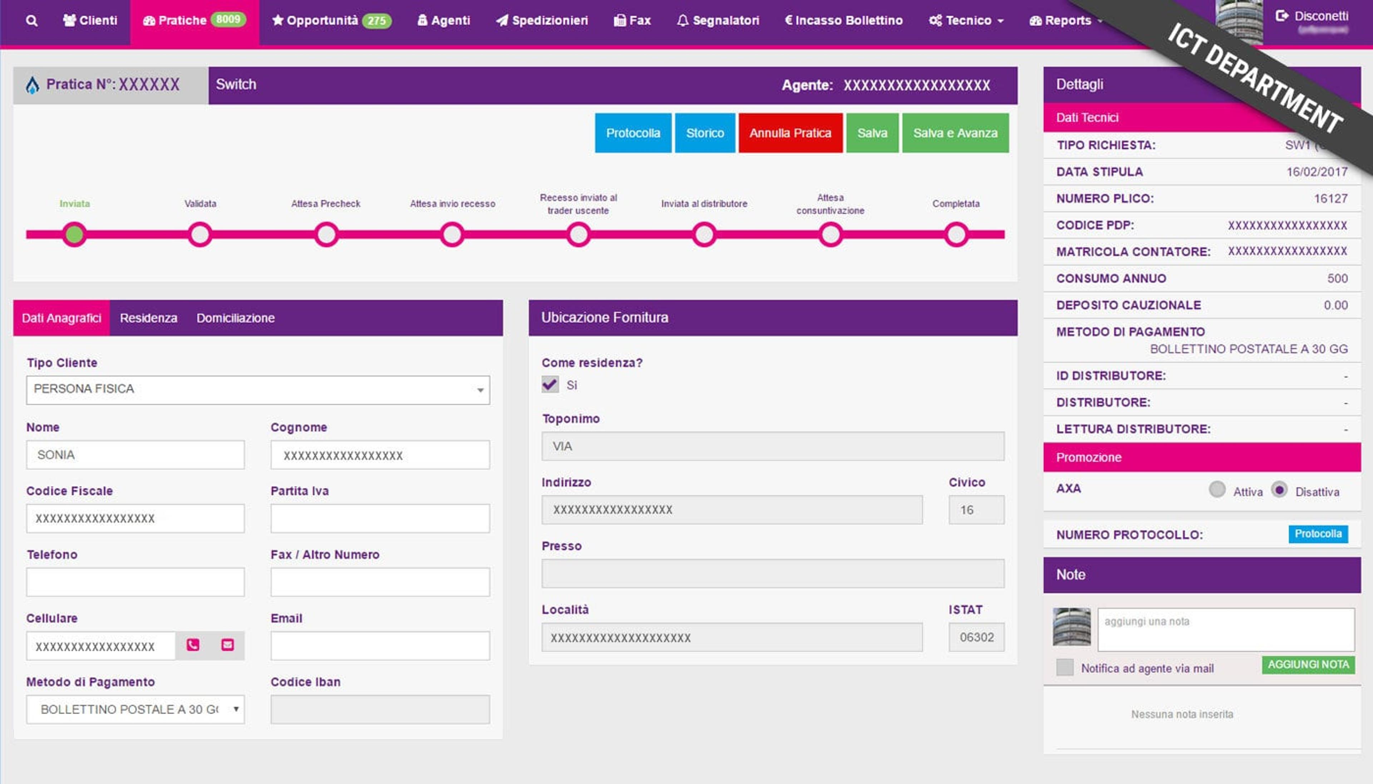Screen dimensions: 1373x784
Task: Open the Metodo di Pagamento dropdown
Action: click(x=135, y=709)
